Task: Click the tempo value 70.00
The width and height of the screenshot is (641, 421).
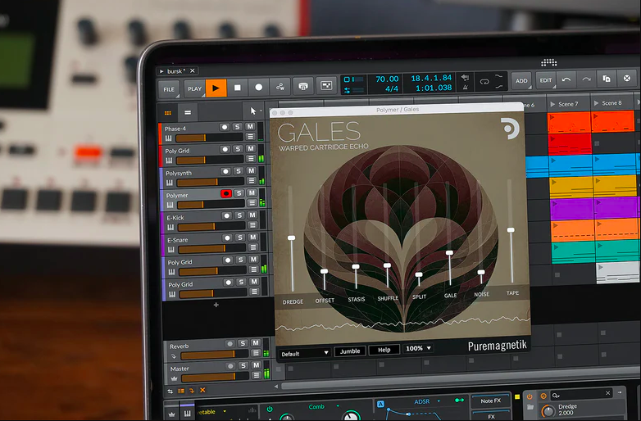Action: [x=387, y=79]
